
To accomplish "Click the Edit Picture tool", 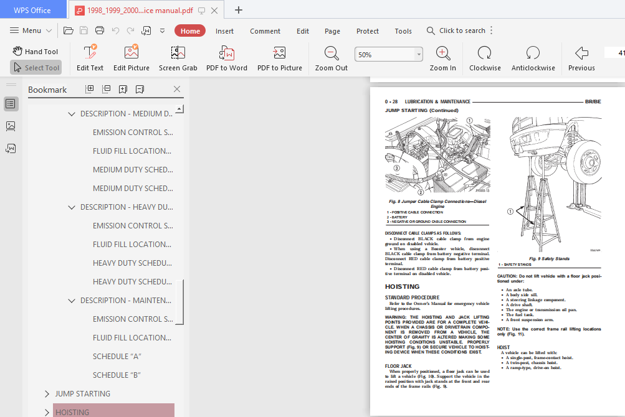I will [131, 59].
